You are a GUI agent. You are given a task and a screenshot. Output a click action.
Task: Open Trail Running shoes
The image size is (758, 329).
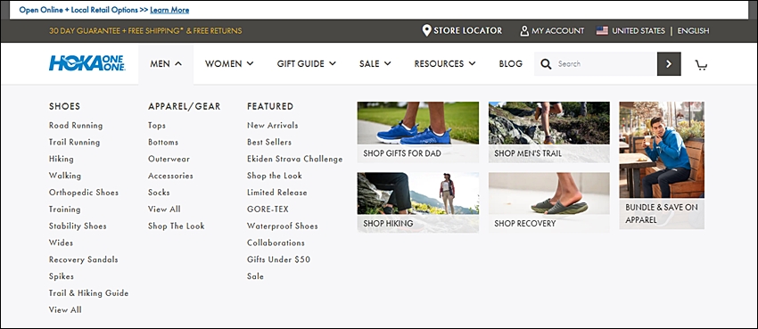74,142
